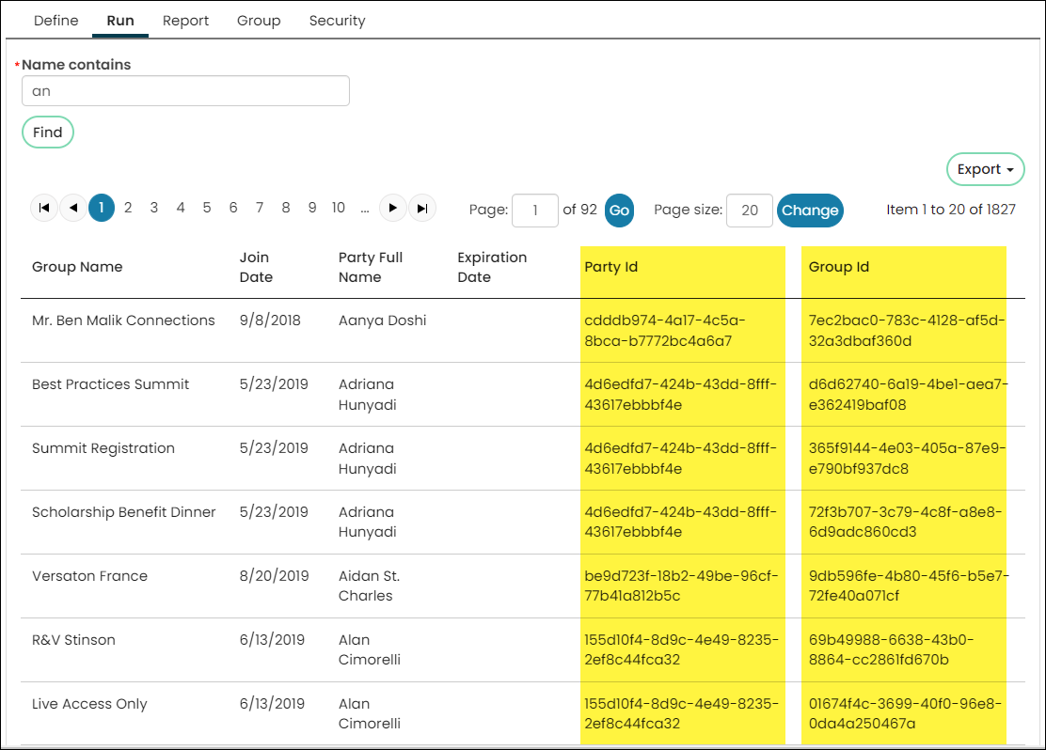
Task: Select page 2 in the pager
Action: (x=128, y=208)
